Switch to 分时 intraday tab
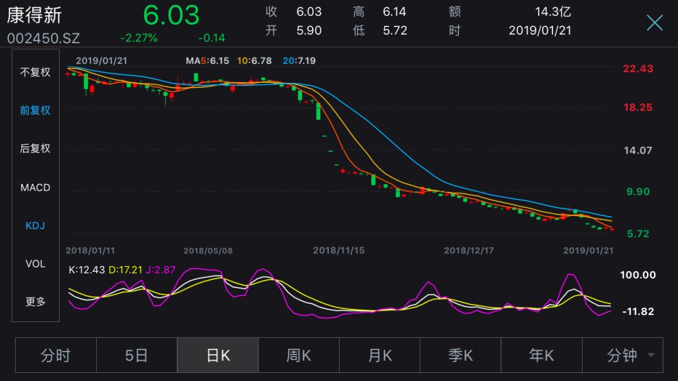The image size is (678, 381). [56, 355]
